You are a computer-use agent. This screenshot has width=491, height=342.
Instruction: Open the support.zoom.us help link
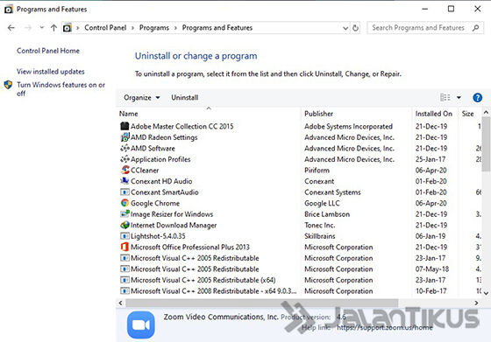coord(385,328)
